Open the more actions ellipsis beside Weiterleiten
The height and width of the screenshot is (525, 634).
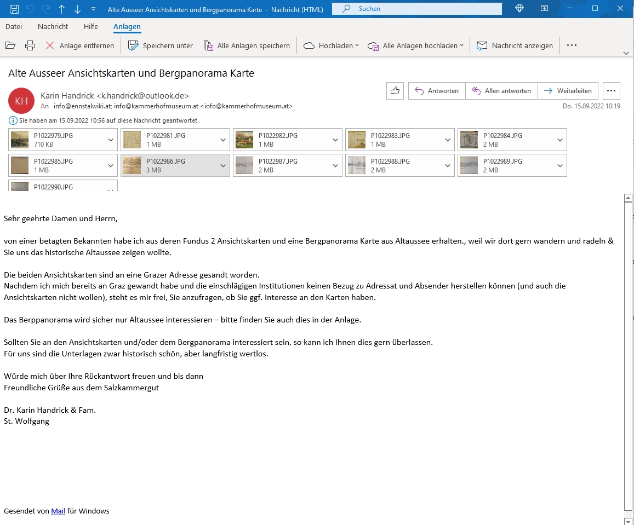pos(611,91)
